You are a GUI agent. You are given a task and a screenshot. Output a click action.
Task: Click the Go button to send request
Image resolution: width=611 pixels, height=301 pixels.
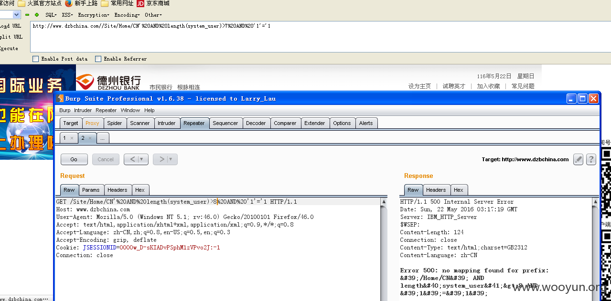74,159
